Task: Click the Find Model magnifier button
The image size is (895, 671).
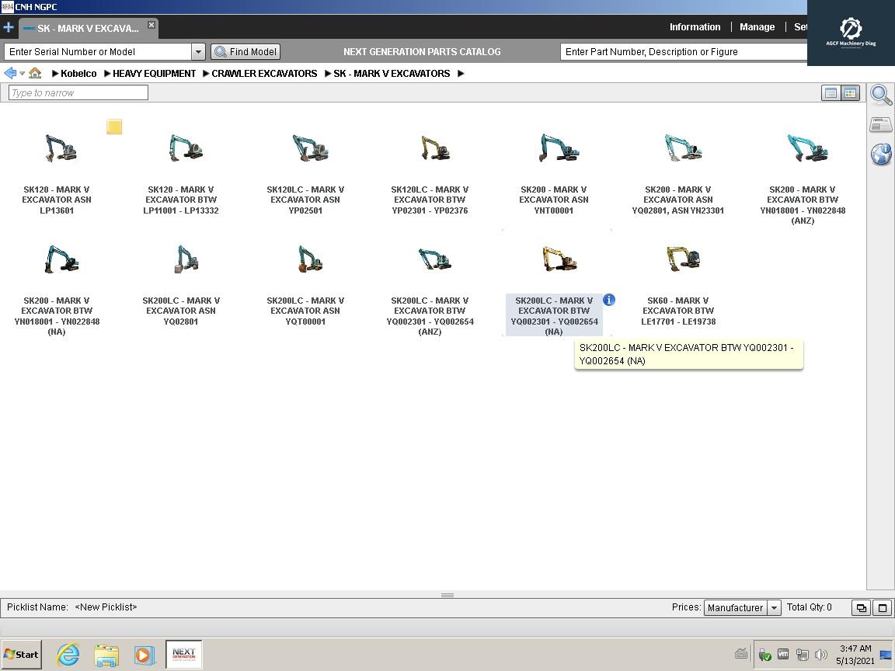Action: click(x=245, y=51)
